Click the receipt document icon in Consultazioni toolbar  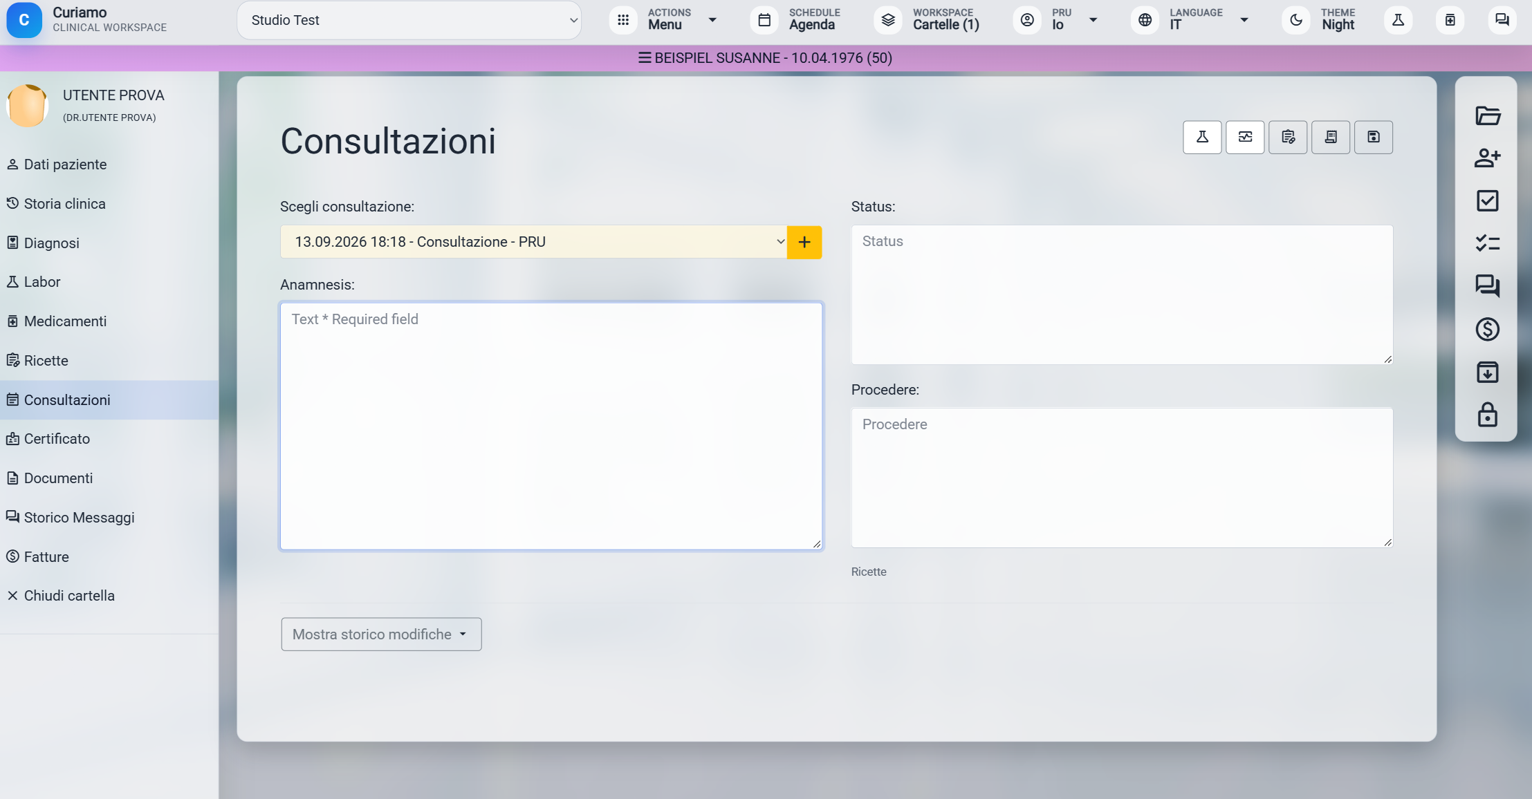click(x=1331, y=137)
